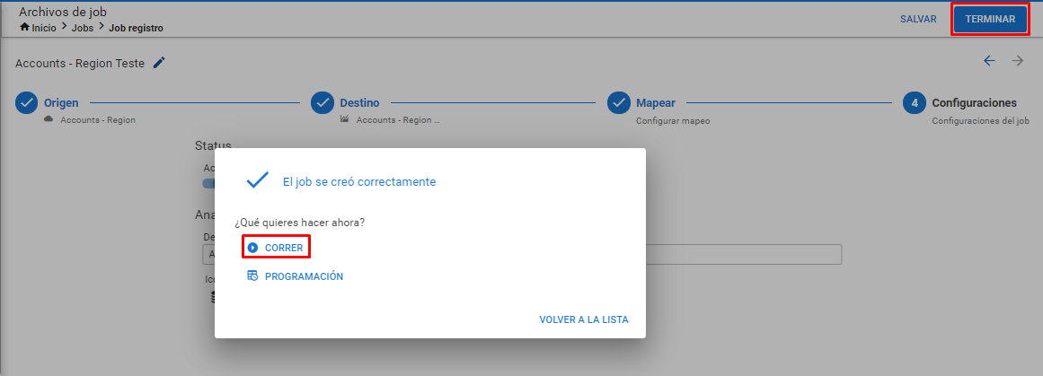Image resolution: width=1043 pixels, height=376 pixels.
Task: Click the large checkmark in dialog
Action: click(257, 180)
